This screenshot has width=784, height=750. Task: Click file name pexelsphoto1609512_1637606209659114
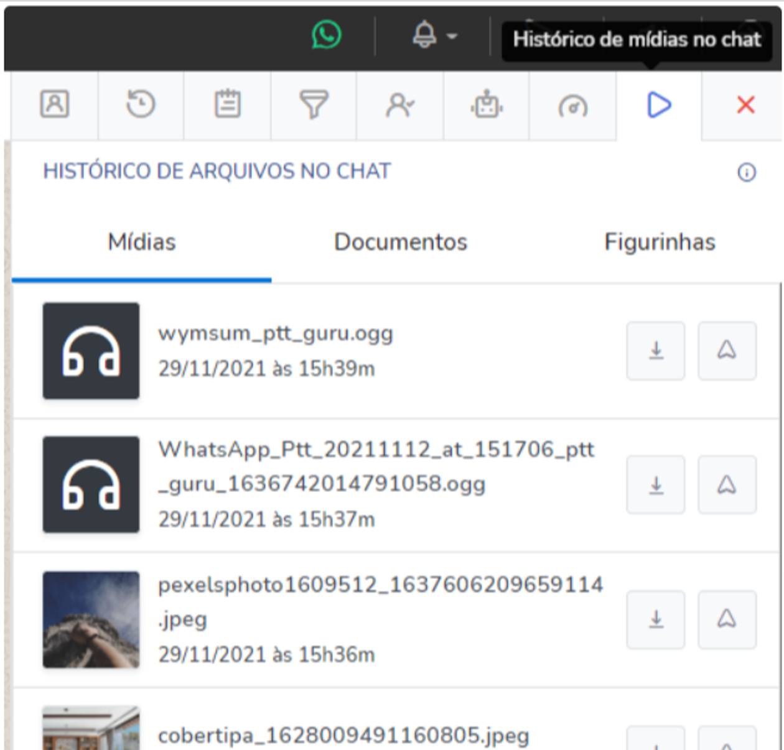point(381,585)
